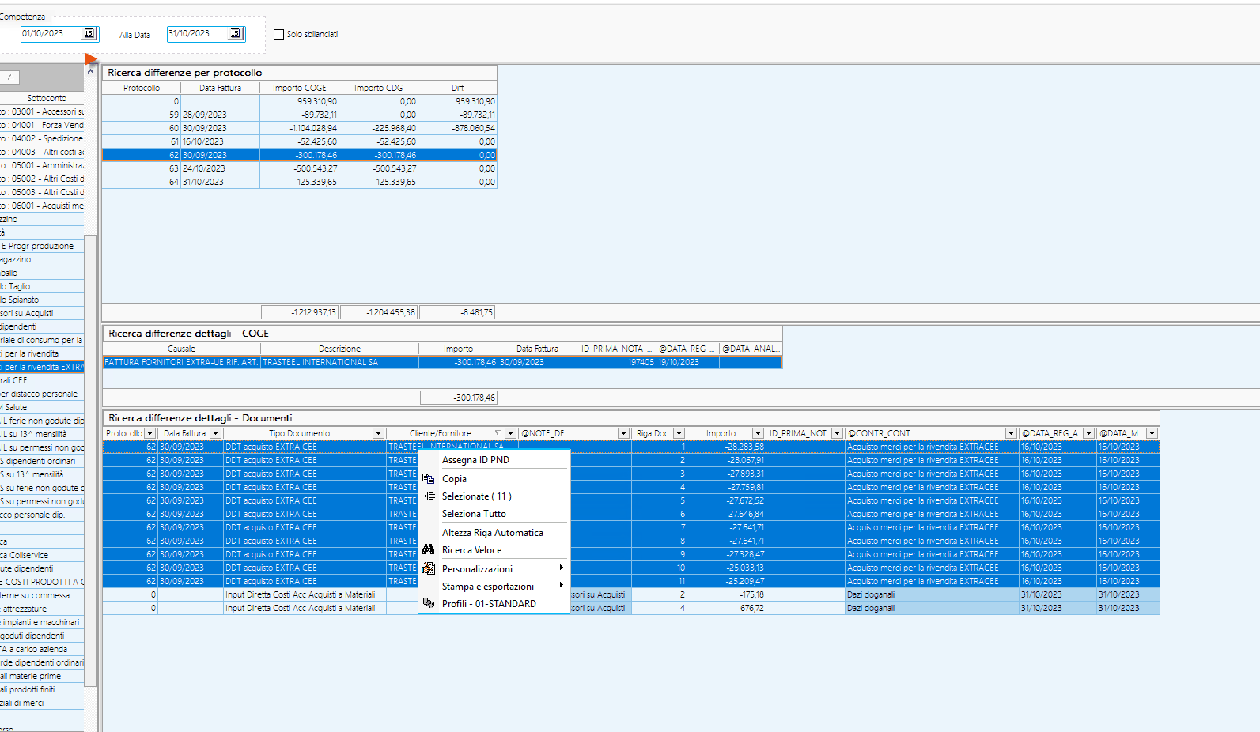Toggle the Solo sbilanciati checkbox

click(x=278, y=34)
